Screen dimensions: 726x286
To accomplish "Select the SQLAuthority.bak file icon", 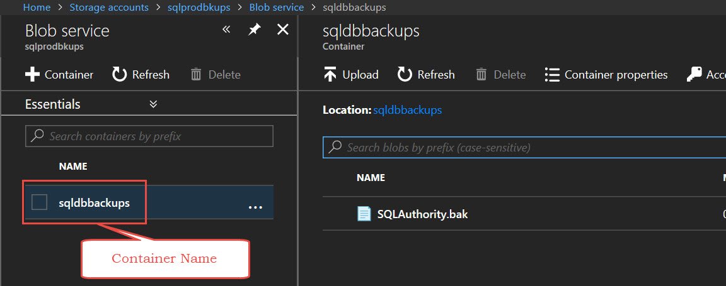I will (364, 214).
